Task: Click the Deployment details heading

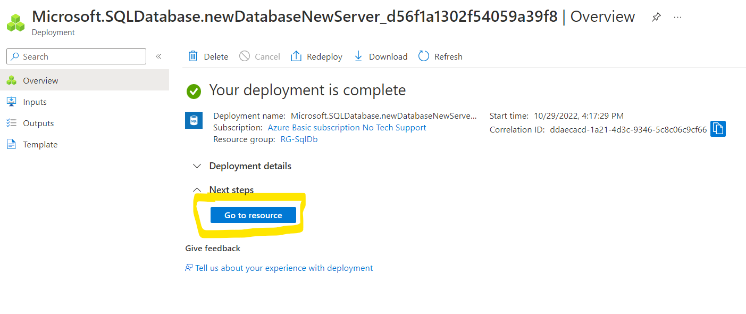Action: tap(250, 166)
